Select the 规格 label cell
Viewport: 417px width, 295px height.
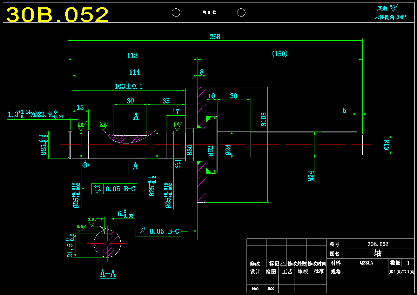pyautogui.click(x=335, y=271)
